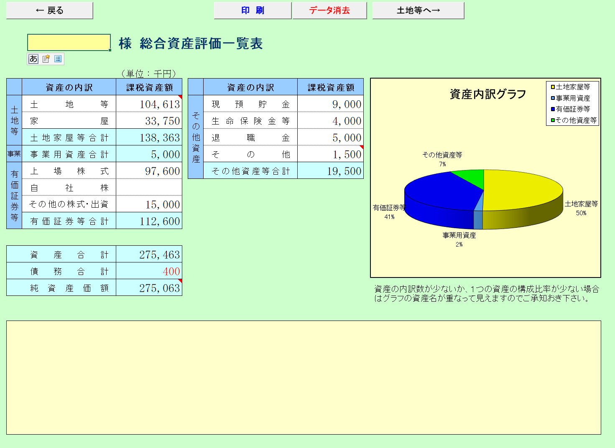Select the empty 自社株 value cell

(x=149, y=187)
